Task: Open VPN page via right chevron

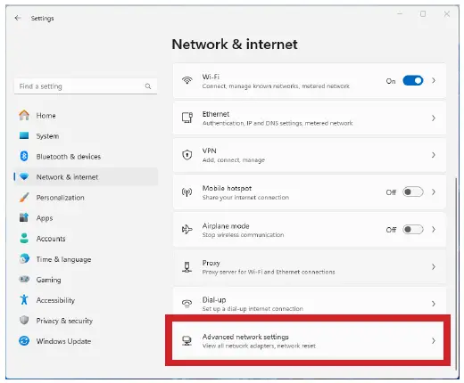Action: click(x=434, y=155)
